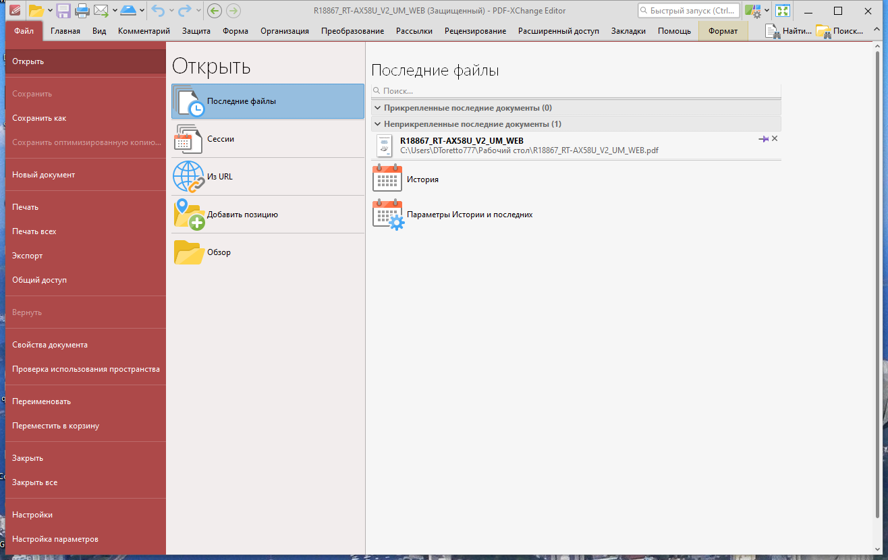Viewport: 888px width, 560px height.
Task: Click the green back navigation arrow
Action: coord(215,10)
